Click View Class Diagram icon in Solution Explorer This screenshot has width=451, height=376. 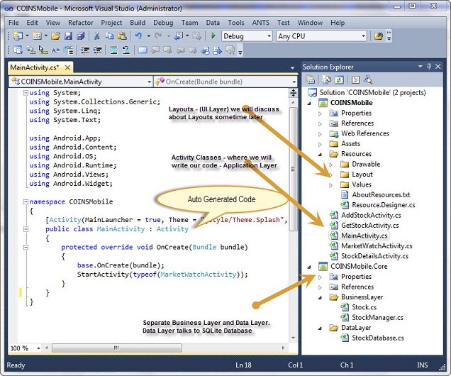[x=368, y=79]
